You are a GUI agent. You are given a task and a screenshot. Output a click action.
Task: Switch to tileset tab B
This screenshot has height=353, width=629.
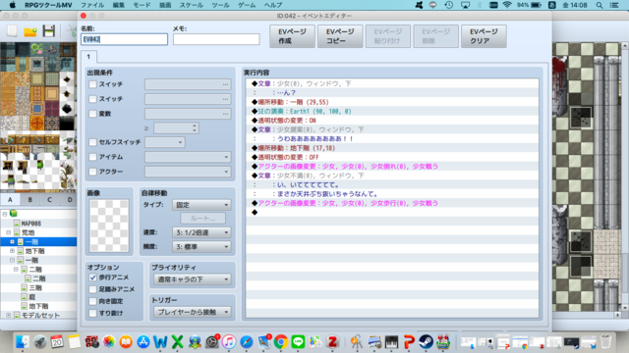point(30,199)
